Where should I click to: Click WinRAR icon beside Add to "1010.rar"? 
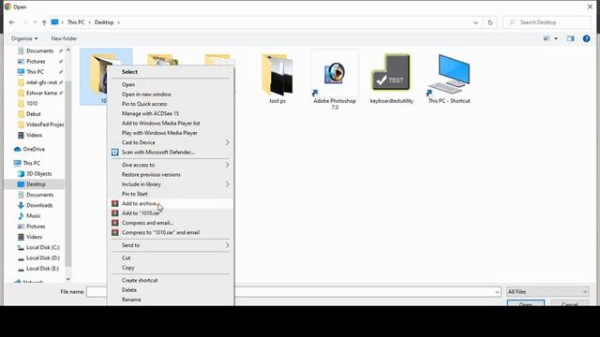(114, 213)
